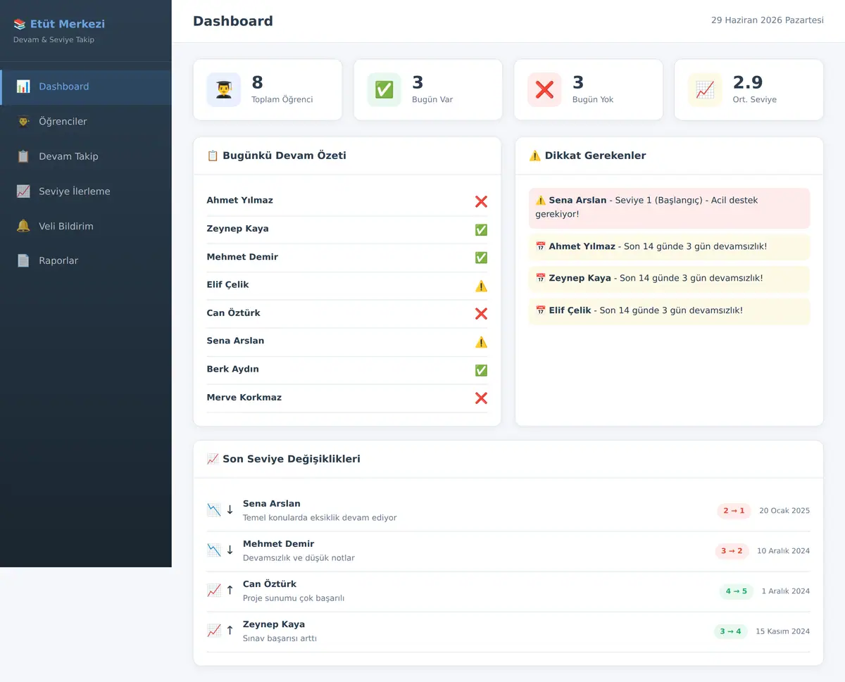The image size is (845, 682).
Task: Open Veli Bildirim section
Action: point(85,226)
